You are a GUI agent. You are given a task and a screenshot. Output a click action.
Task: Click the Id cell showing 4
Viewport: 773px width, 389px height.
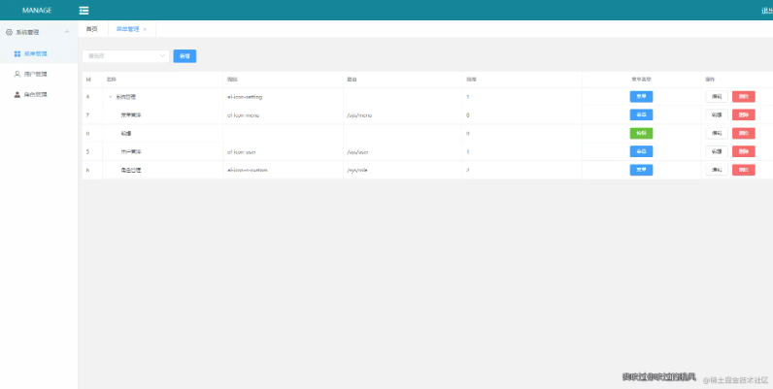(87, 97)
